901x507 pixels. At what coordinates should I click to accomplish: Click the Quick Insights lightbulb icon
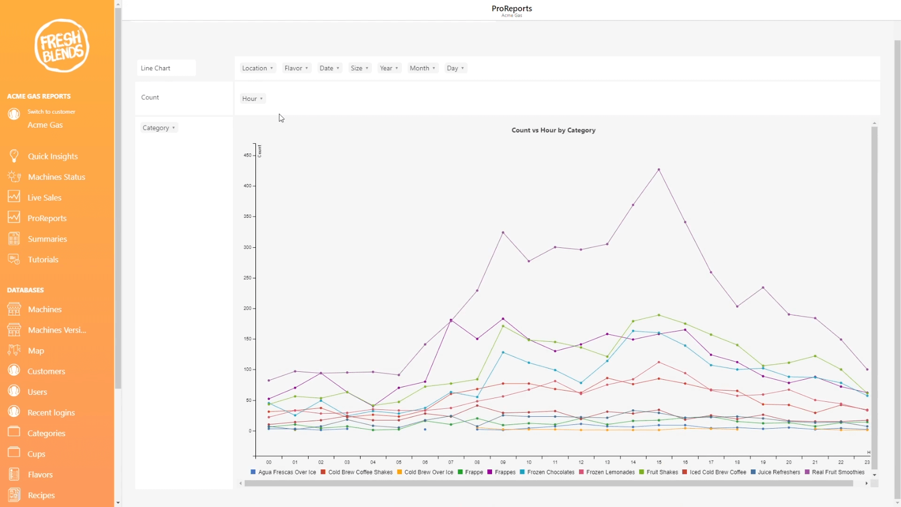pos(14,156)
